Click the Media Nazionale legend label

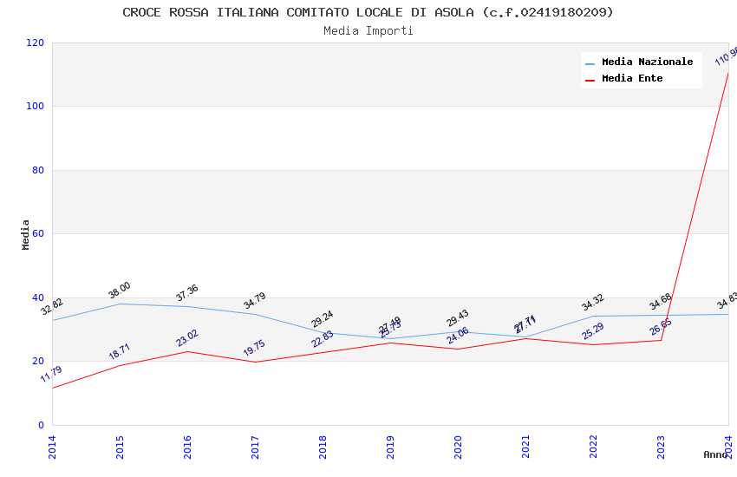(647, 62)
